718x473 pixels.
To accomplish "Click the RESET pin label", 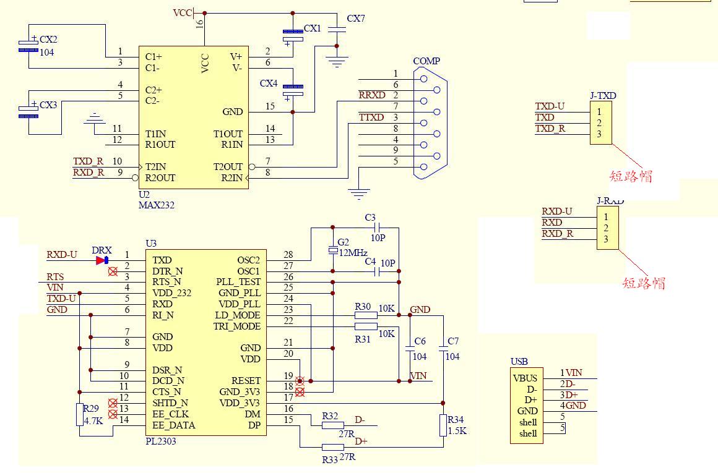I will click(x=246, y=381).
